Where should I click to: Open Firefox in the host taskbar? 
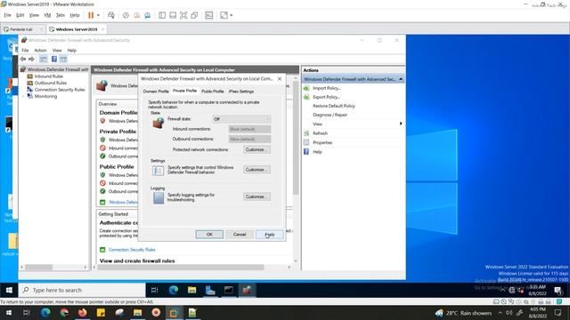click(x=83, y=312)
